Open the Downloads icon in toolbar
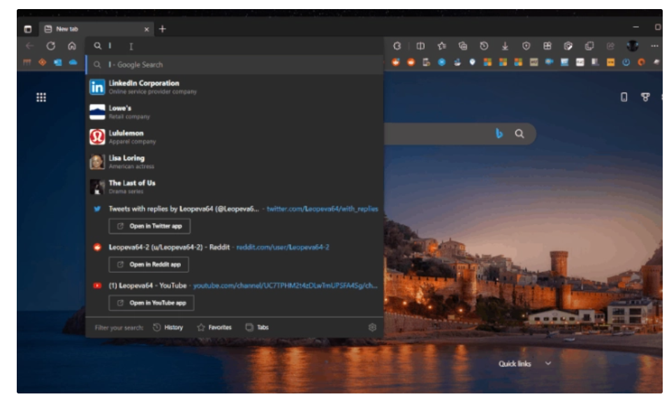 click(505, 46)
